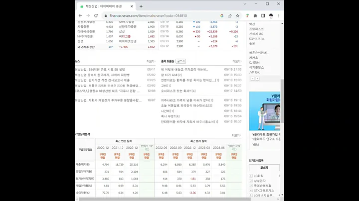Toggle the browser side panel
The image size is (359, 201).
pos(263,16)
